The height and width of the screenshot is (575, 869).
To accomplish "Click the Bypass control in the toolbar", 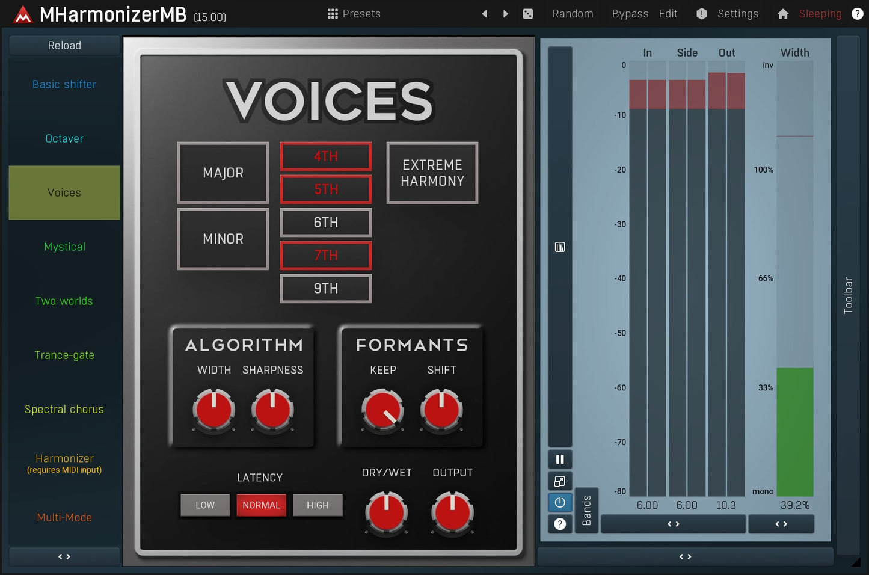I will 630,13.
